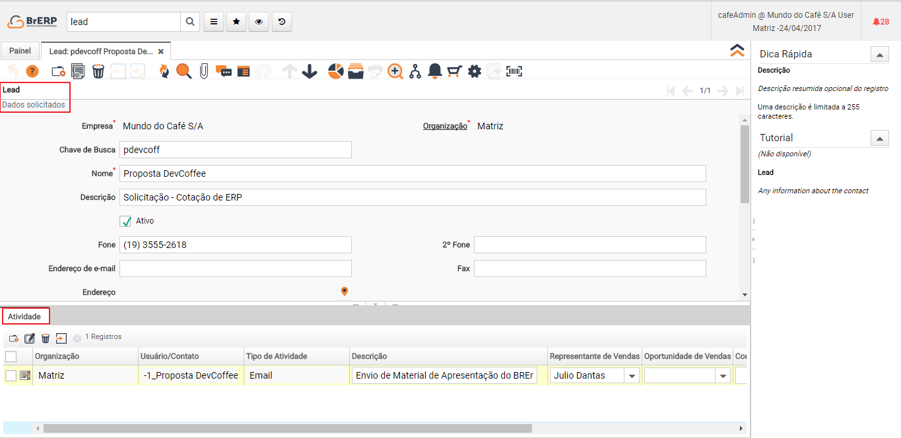Click the Organização field label link
The width and height of the screenshot is (901, 438).
pyautogui.click(x=444, y=126)
